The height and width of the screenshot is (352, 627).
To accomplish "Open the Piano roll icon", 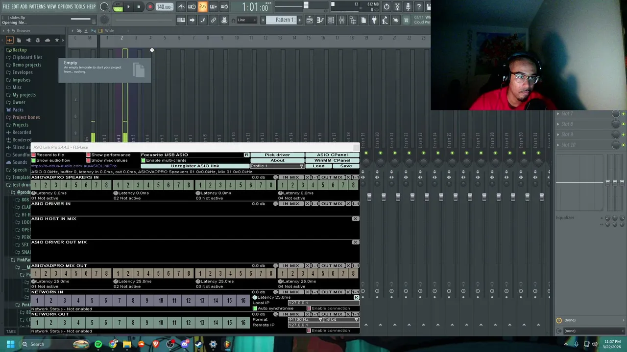I will [320, 20].
